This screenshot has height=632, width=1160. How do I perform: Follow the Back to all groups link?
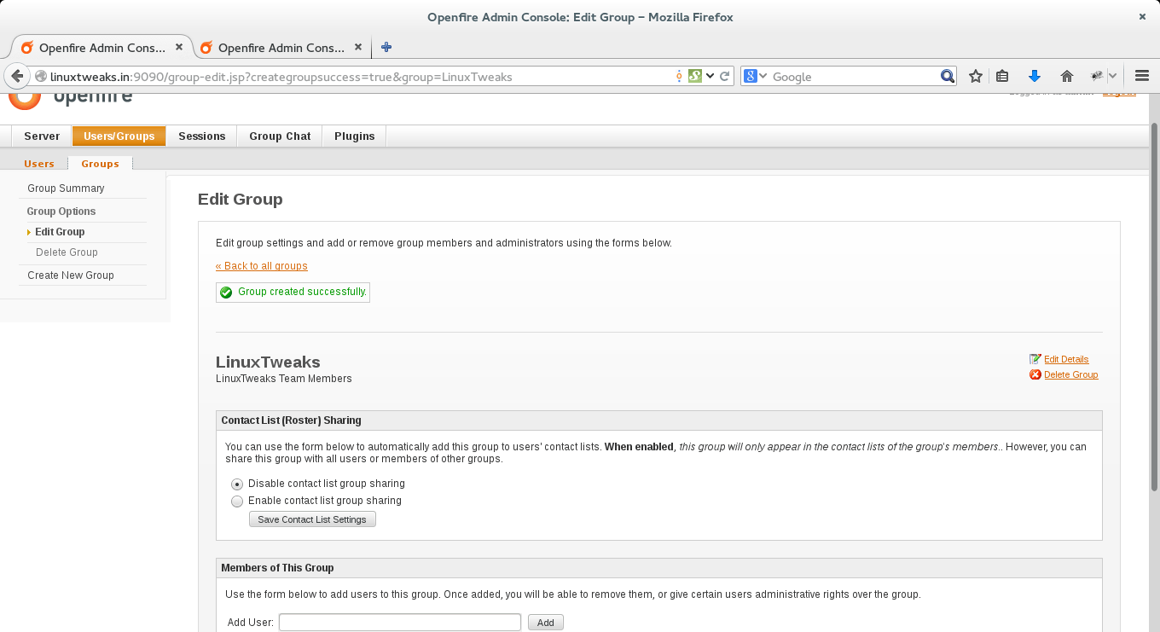tap(262, 266)
